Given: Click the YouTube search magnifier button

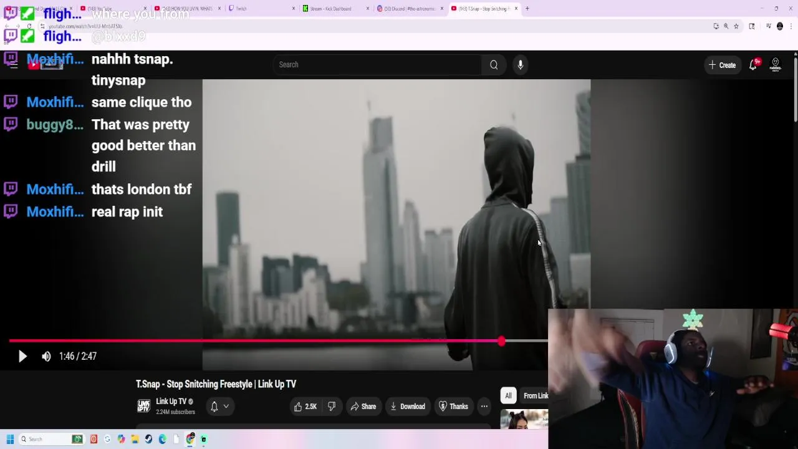Looking at the screenshot, I should point(494,65).
